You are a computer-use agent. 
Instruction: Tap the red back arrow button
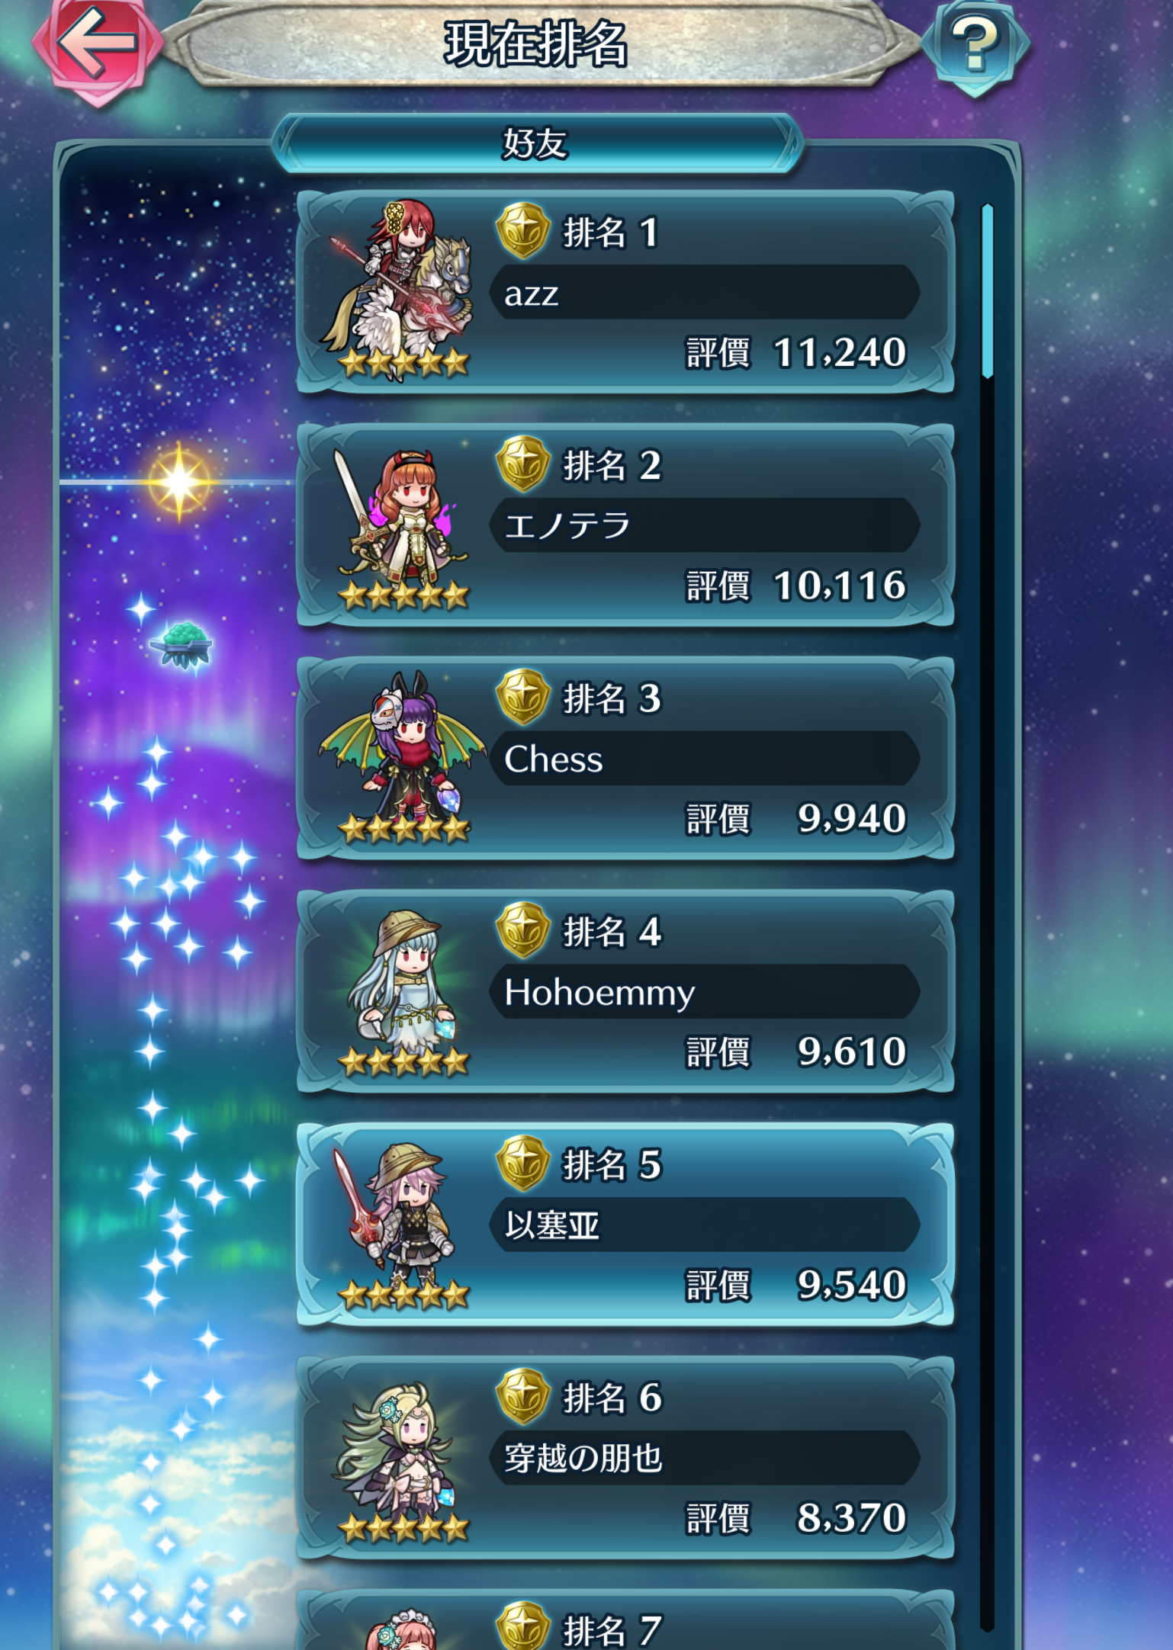(98, 44)
